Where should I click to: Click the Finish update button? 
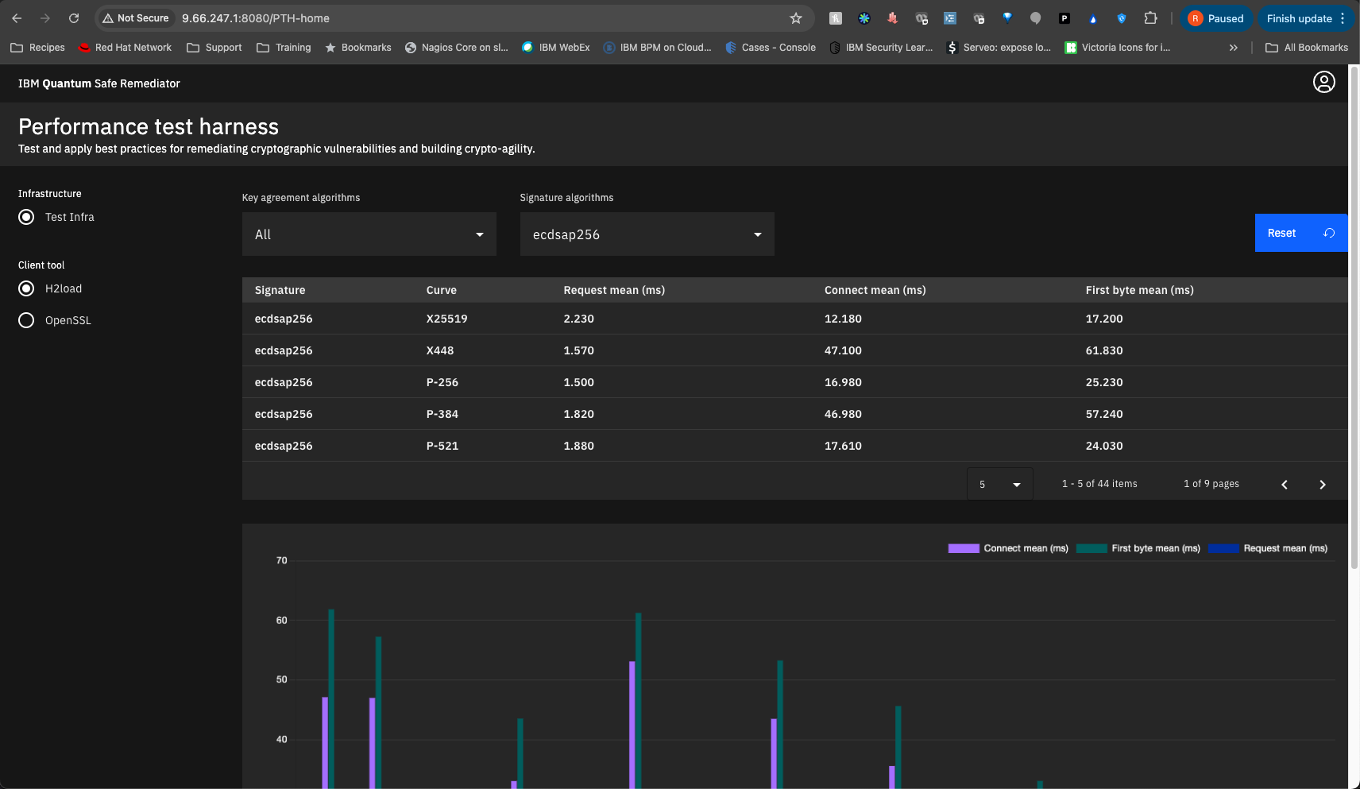pyautogui.click(x=1299, y=18)
